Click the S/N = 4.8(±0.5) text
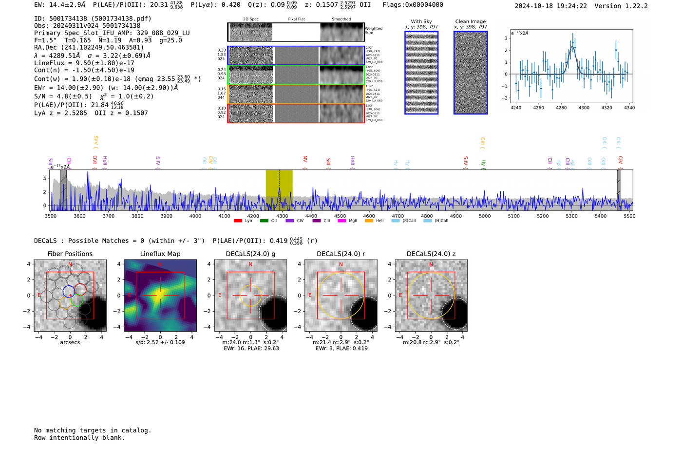The image size is (682, 464). click(63, 96)
